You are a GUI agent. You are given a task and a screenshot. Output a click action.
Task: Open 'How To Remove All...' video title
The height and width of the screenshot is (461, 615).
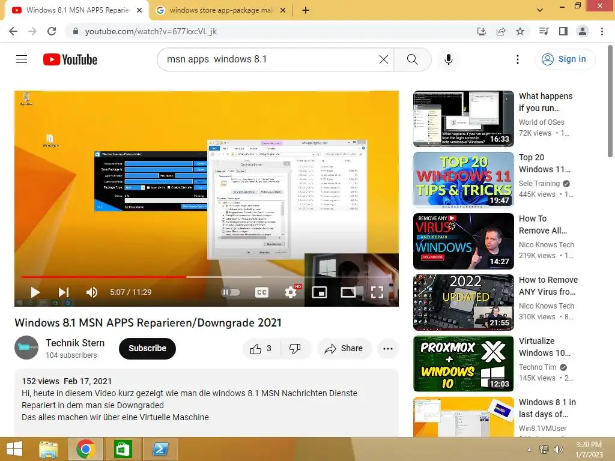coord(543,224)
